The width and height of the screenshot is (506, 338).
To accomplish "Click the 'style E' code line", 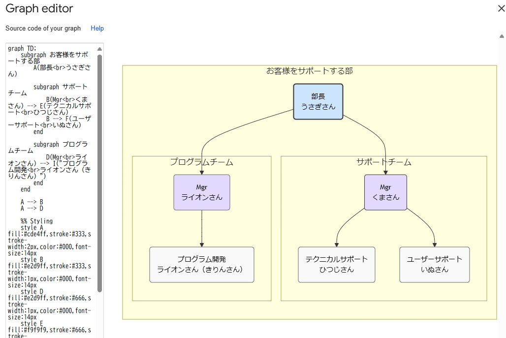I will pos(32,324).
